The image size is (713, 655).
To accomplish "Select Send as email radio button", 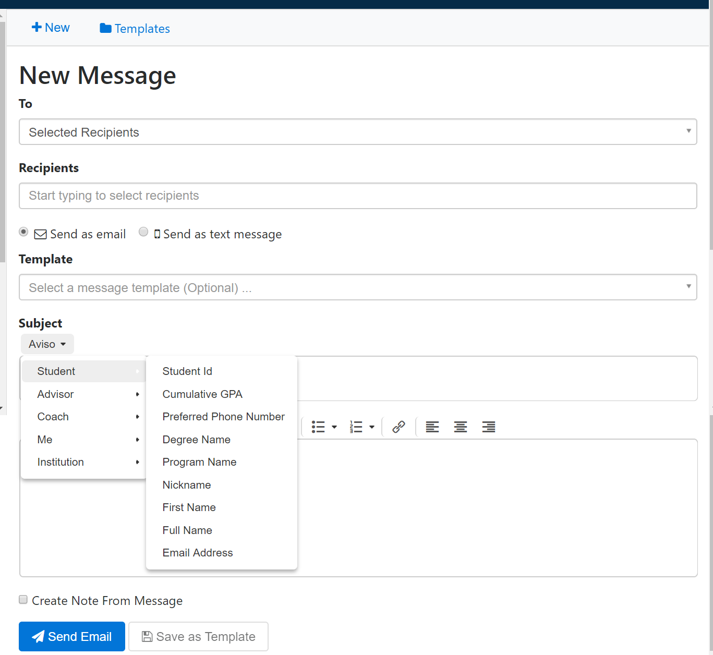I will tap(23, 232).
